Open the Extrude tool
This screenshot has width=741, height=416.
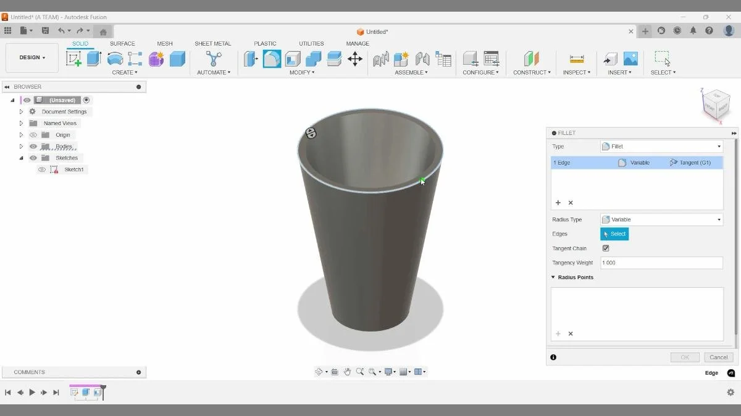93,59
